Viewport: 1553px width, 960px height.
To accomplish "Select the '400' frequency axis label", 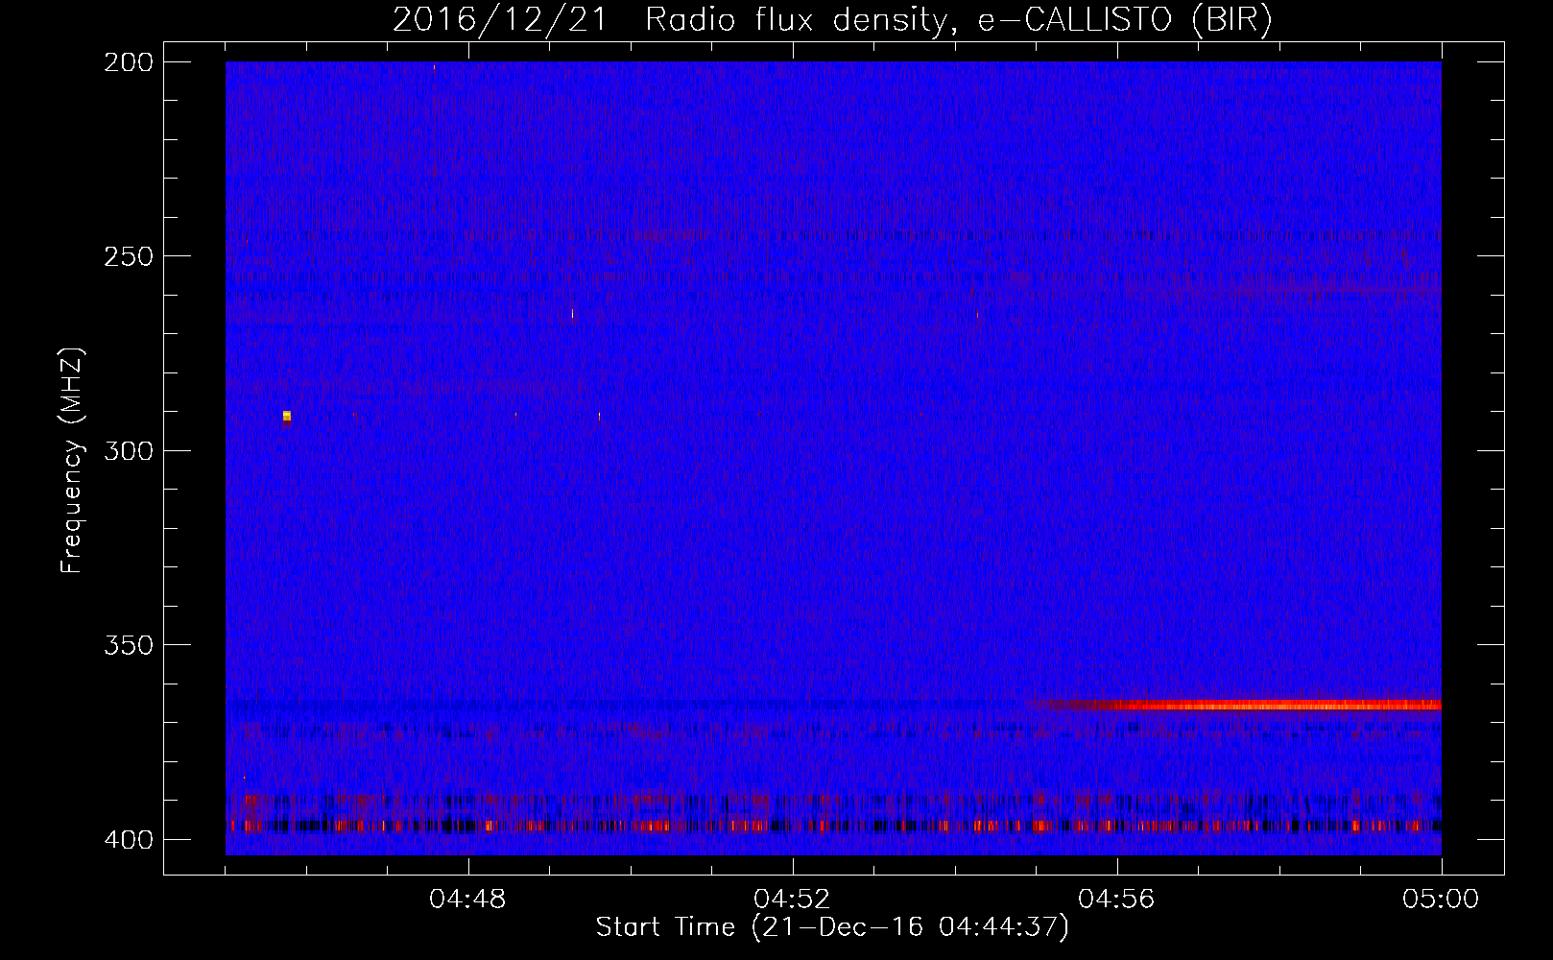I will click(128, 840).
